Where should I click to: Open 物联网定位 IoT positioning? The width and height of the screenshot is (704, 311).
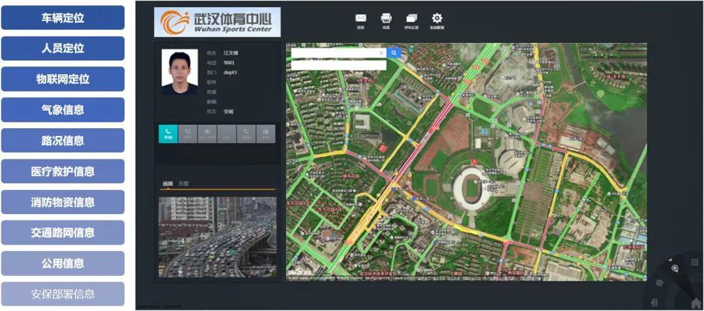coord(63,79)
